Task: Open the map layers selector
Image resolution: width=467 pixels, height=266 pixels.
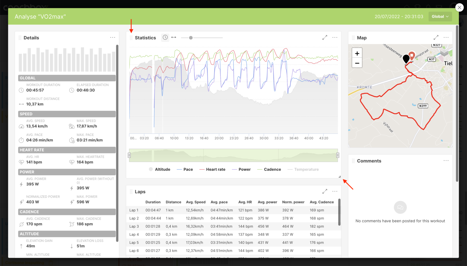Action: (444, 53)
